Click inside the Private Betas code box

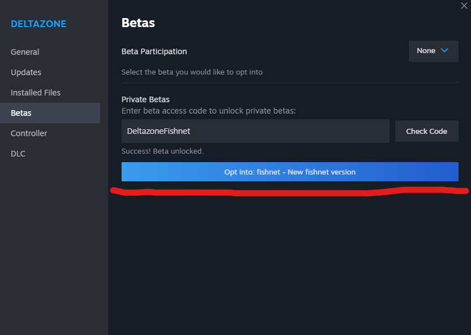pos(255,130)
